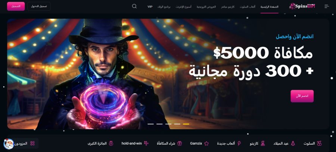Click the انضم الآن banner button
Screen dimensions: 336x152
pos(302,96)
